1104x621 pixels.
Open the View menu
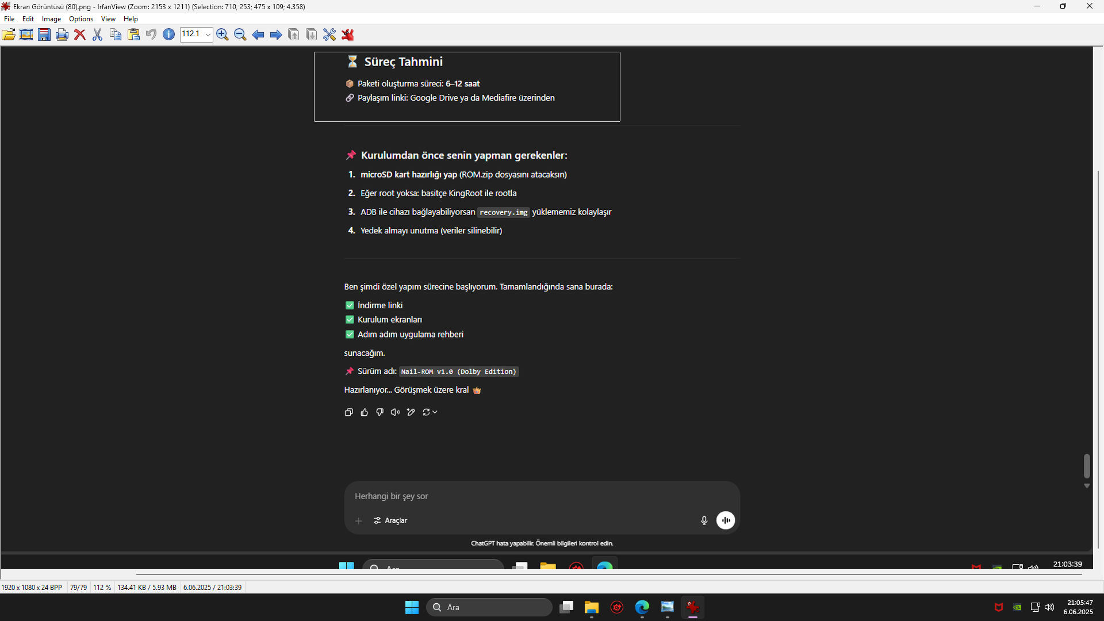108,19
